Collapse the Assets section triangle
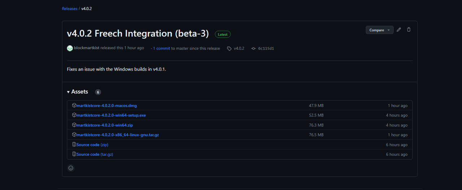The image size is (462, 190). coord(68,92)
